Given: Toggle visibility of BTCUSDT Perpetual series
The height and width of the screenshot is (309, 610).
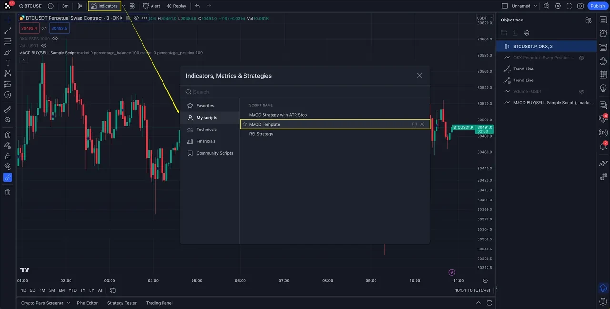Looking at the screenshot, I should [136, 18].
